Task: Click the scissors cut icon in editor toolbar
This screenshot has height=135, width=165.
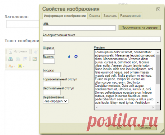Action: tap(36, 51)
